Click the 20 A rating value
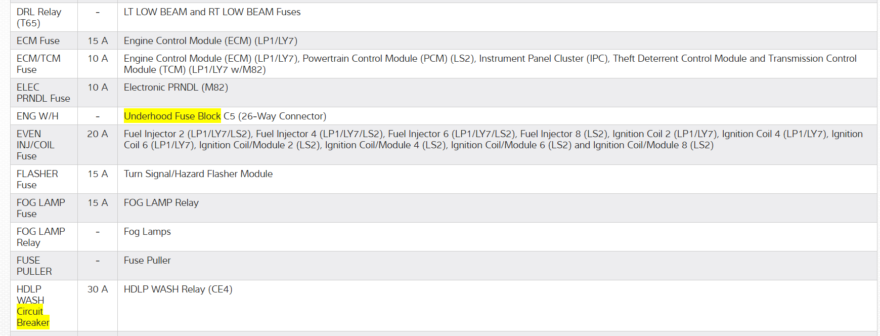The image size is (880, 336). [98, 134]
